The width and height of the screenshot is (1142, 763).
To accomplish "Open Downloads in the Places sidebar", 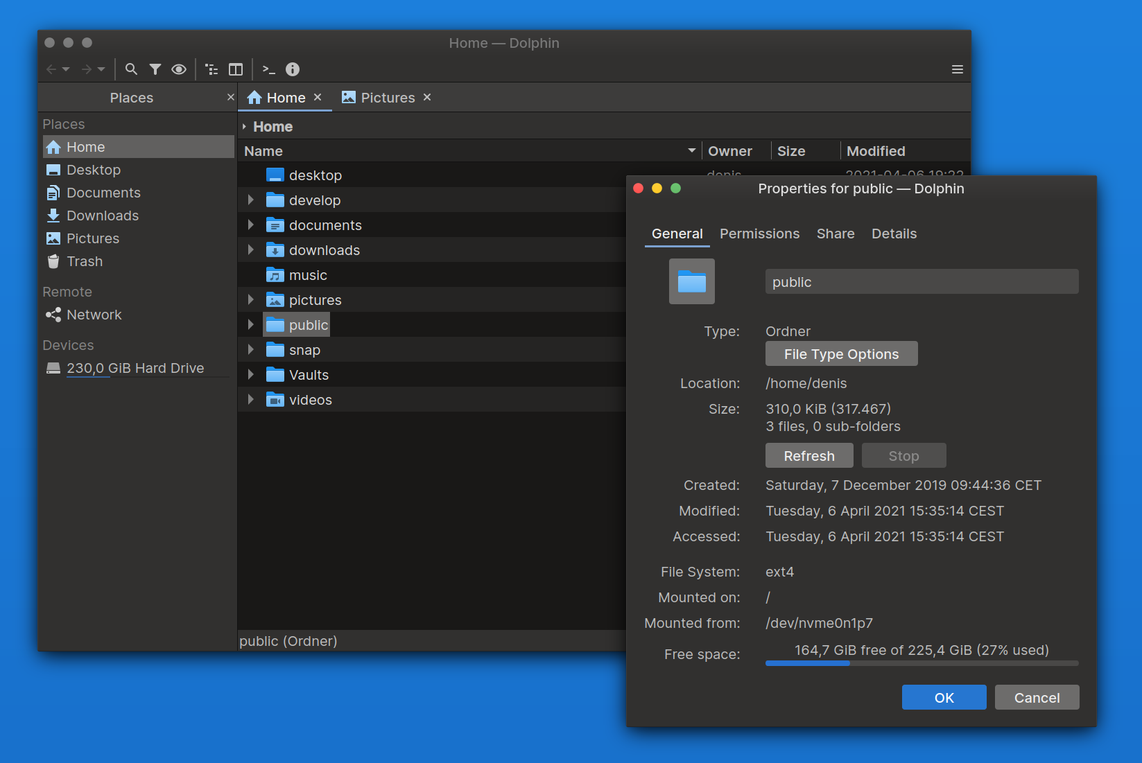I will pyautogui.click(x=138, y=216).
